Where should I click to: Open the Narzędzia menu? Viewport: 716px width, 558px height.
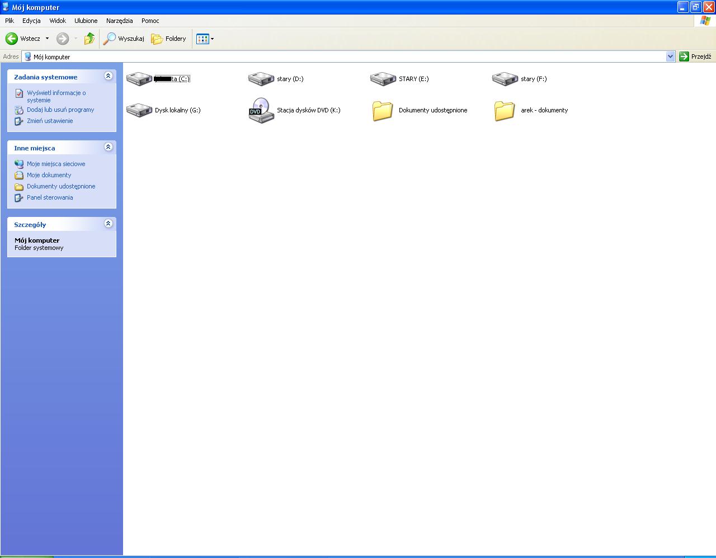click(120, 21)
